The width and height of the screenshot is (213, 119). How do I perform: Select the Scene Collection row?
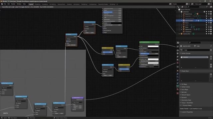[x=185, y=10]
